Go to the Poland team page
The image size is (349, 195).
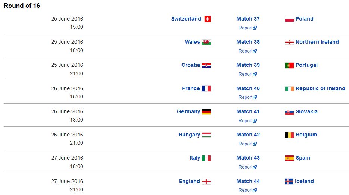pyautogui.click(x=304, y=19)
